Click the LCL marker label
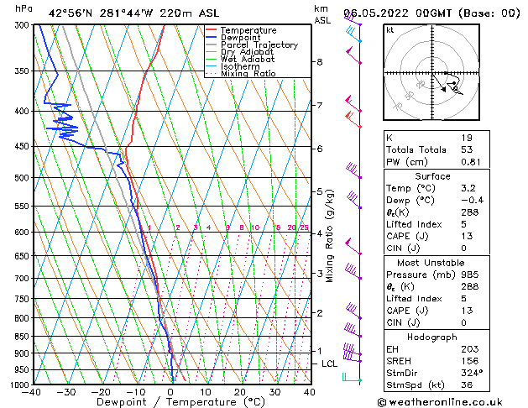The width and height of the screenshot is (528, 408). pos(329,364)
